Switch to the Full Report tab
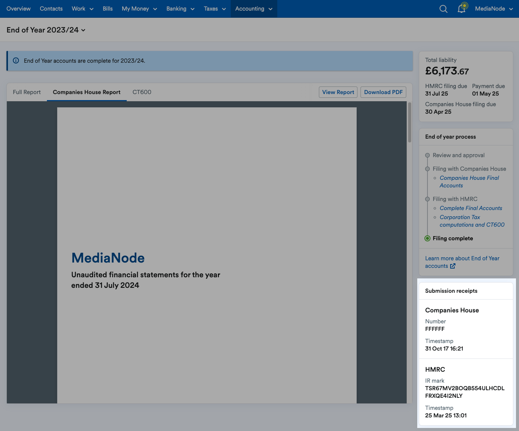 [x=27, y=92]
